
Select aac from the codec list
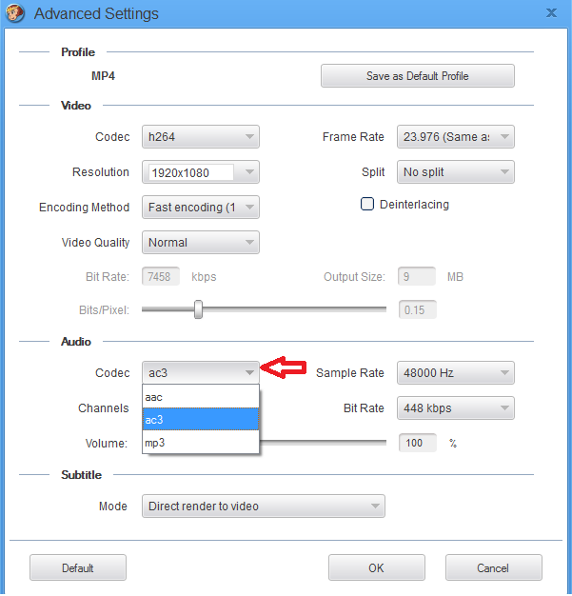pyautogui.click(x=201, y=397)
